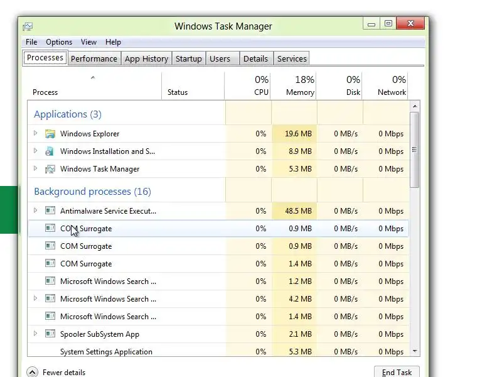Expand the Windows Task Manager process

coord(36,168)
